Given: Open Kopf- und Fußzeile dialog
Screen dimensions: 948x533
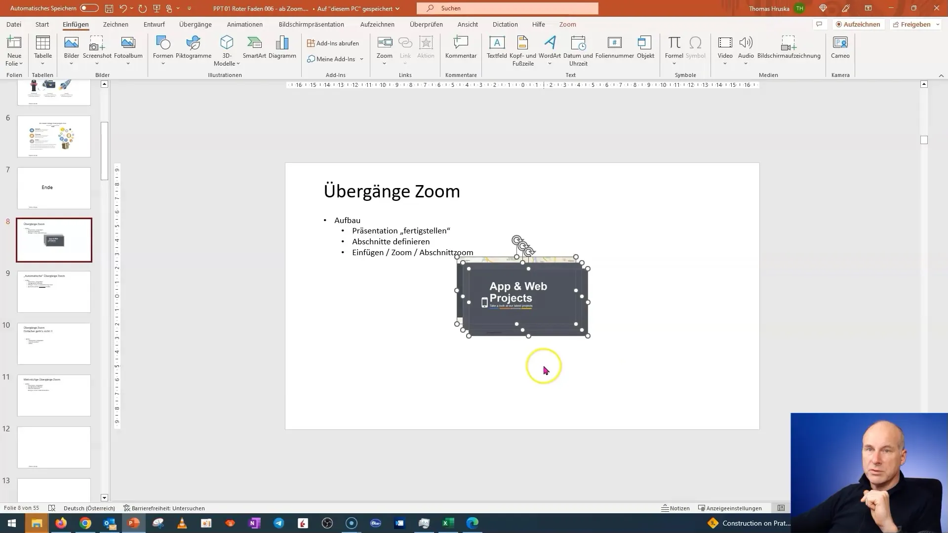Looking at the screenshot, I should 523,51.
